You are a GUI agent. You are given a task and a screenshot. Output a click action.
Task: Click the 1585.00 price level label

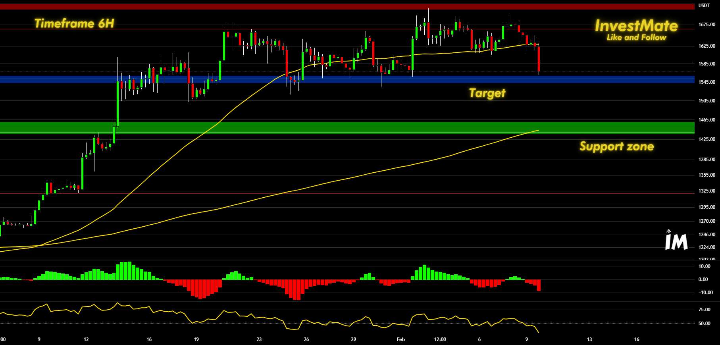pyautogui.click(x=707, y=64)
